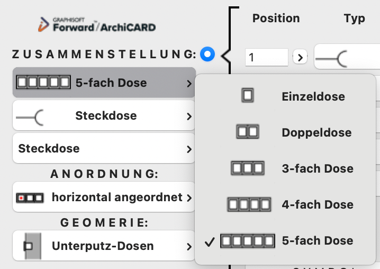
Task: Open the 5-fach Dose dropdown
Action: [x=104, y=83]
